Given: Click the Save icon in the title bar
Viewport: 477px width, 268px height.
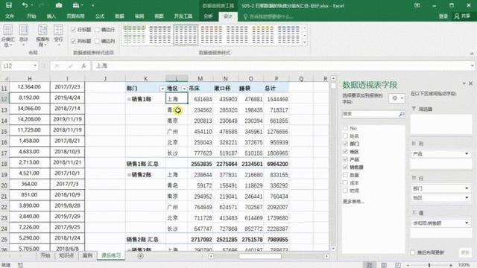Looking at the screenshot, I should (x=9, y=5).
